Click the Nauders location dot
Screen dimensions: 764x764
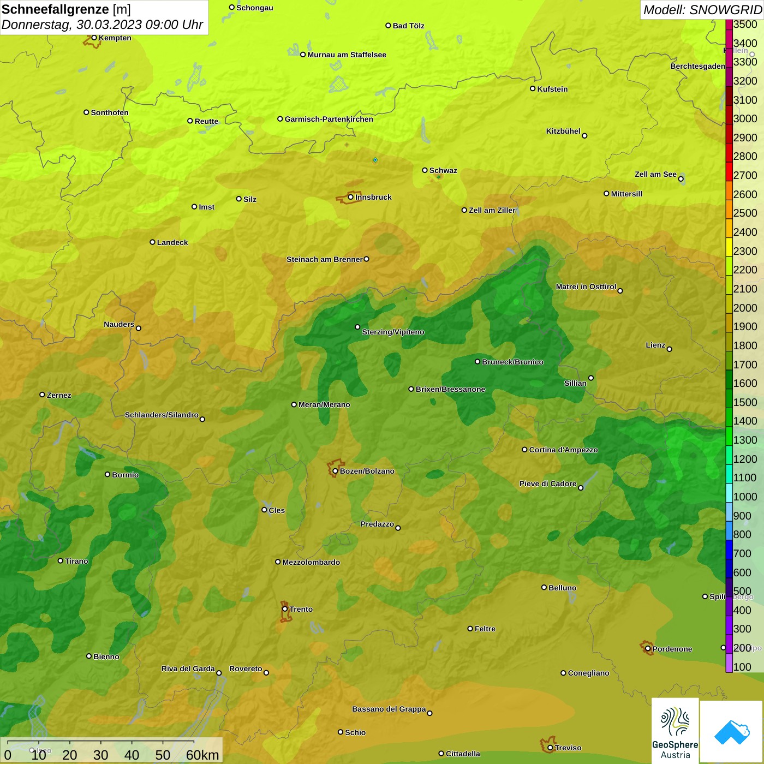click(139, 328)
